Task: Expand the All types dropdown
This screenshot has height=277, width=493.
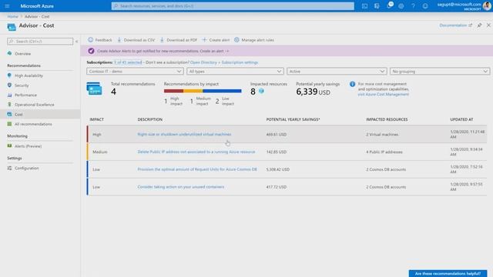Action: point(235,72)
